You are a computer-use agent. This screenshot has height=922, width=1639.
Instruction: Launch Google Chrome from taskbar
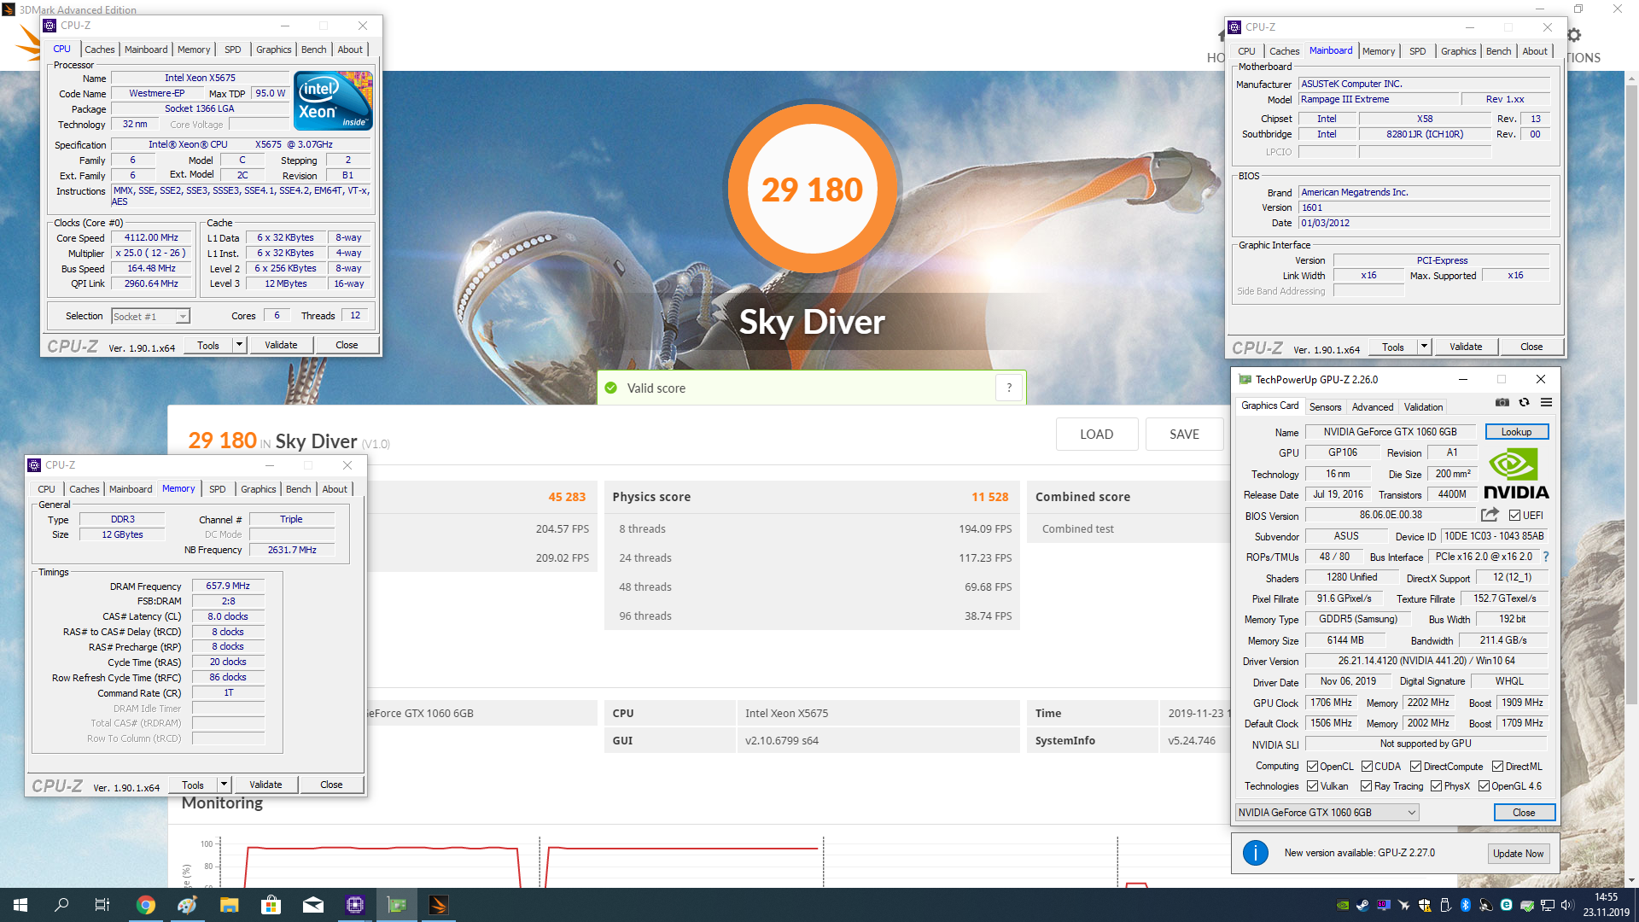(x=146, y=905)
